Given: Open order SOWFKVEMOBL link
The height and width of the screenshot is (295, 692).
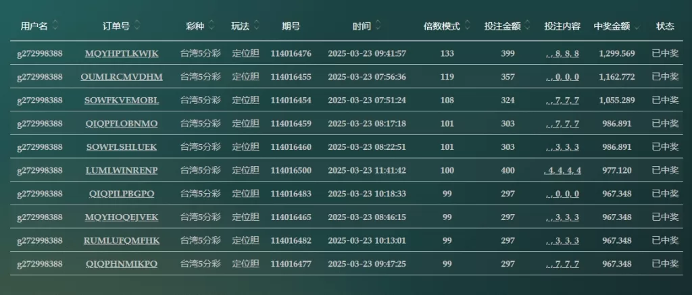Looking at the screenshot, I should [x=122, y=101].
